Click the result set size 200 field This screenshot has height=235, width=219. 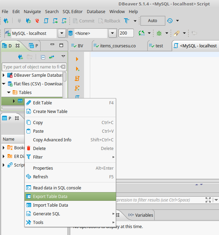(x=126, y=33)
